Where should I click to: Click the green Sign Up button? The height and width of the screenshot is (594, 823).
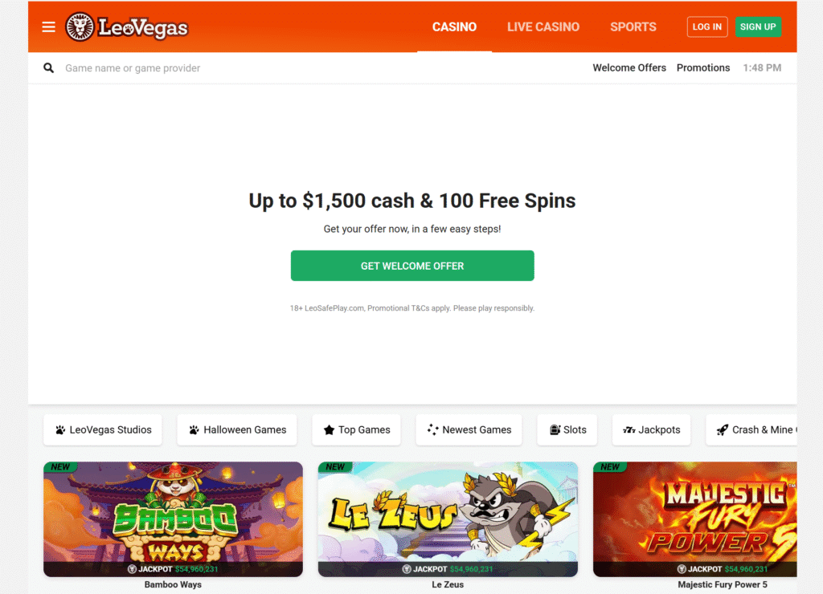tap(758, 26)
